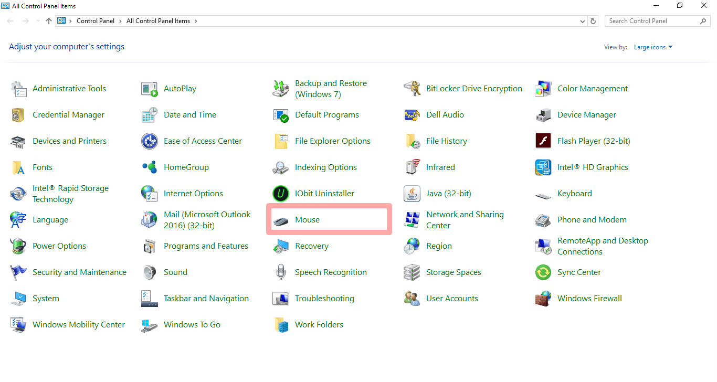Click the Fonts folder icon

click(x=18, y=167)
